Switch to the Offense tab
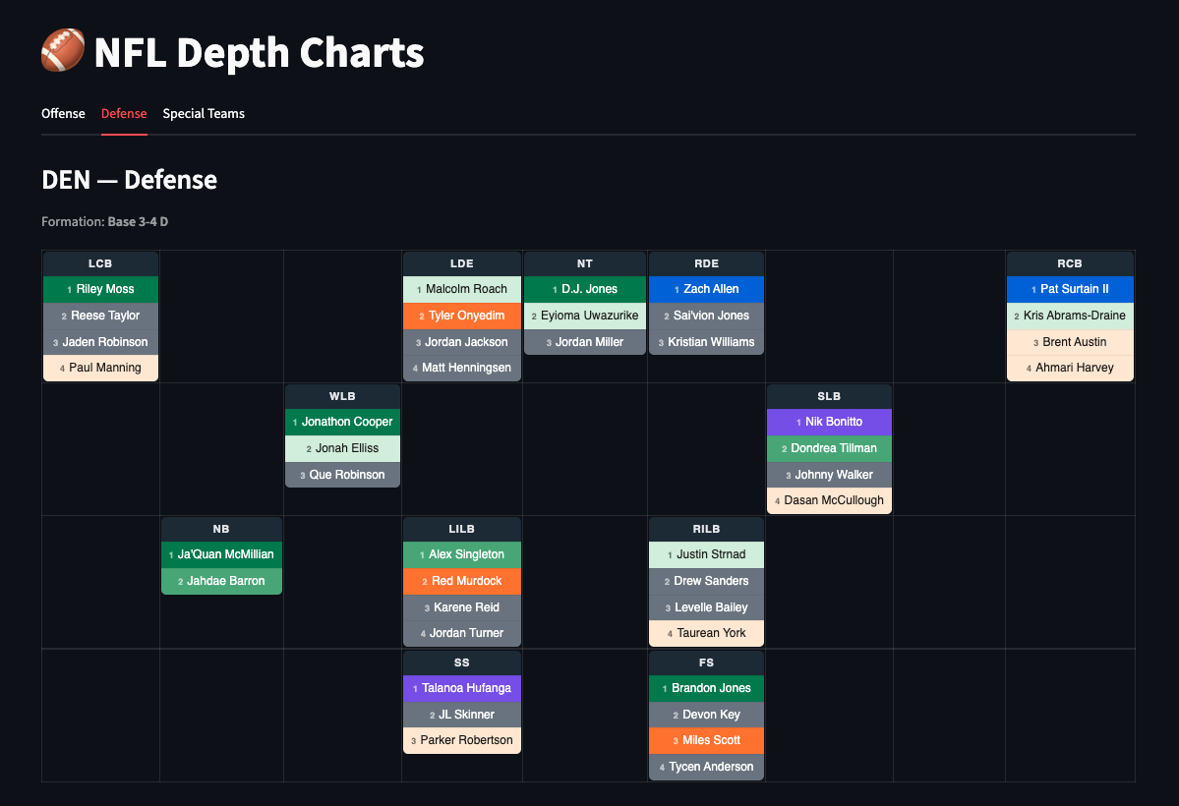The width and height of the screenshot is (1179, 806). pyautogui.click(x=63, y=114)
